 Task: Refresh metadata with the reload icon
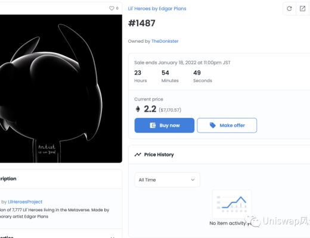tap(289, 8)
